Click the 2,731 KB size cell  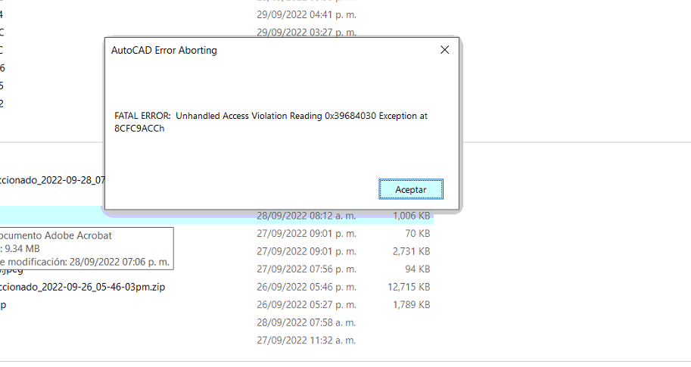tap(411, 251)
